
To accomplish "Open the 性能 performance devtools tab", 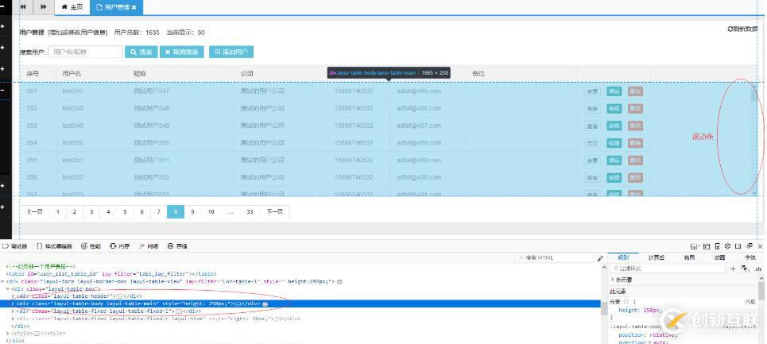I will (91, 246).
